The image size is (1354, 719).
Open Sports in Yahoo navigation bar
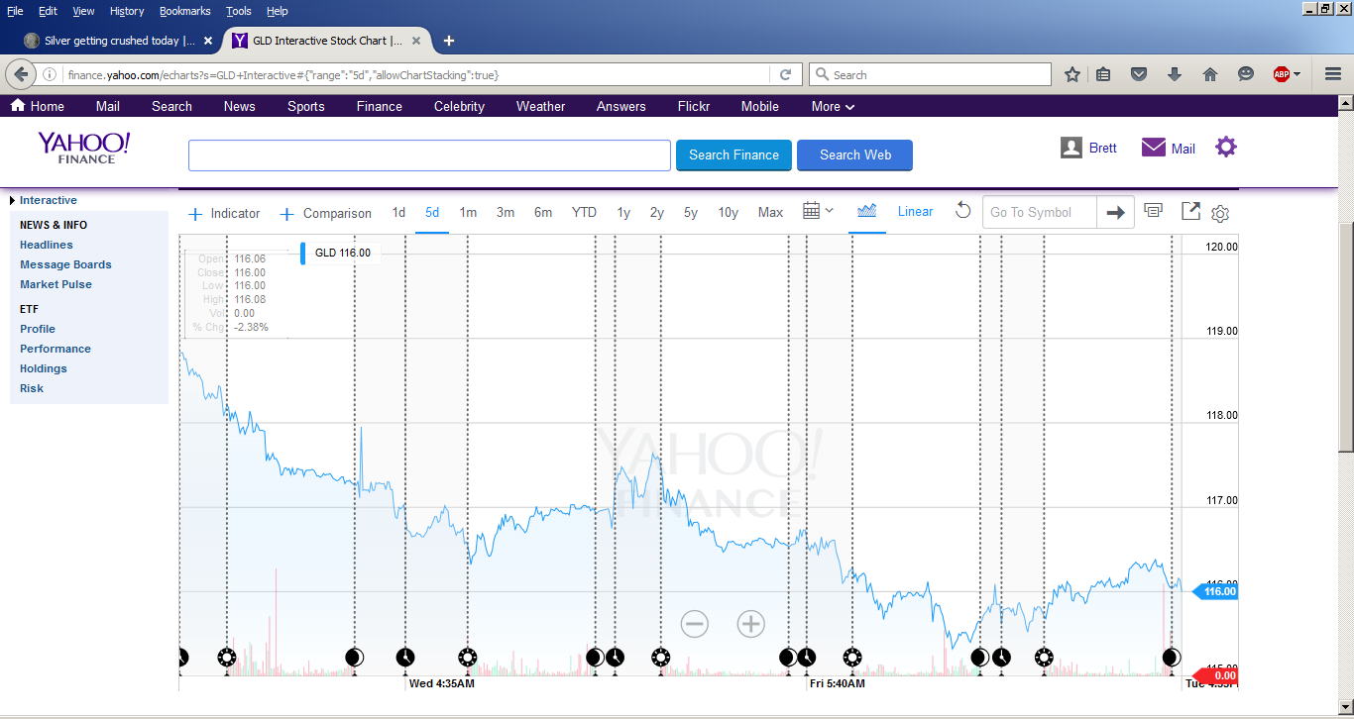pyautogui.click(x=306, y=106)
